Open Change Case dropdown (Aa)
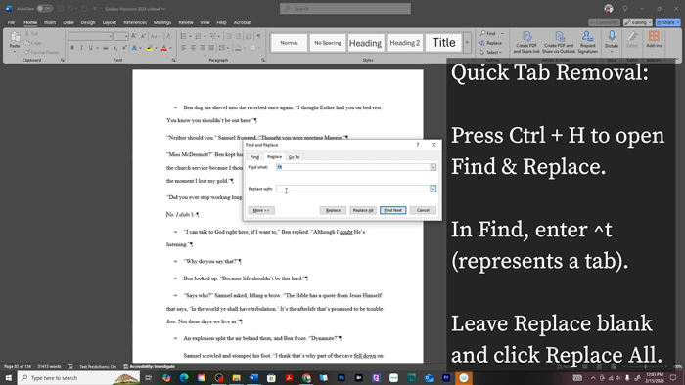 click(155, 36)
